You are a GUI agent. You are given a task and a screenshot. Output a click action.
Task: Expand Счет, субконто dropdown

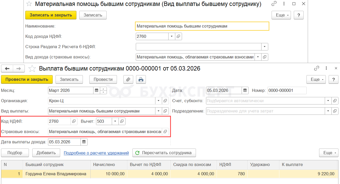[328, 101]
